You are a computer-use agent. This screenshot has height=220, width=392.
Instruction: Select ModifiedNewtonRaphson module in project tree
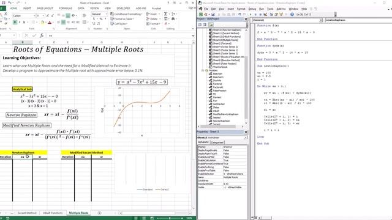225,114
